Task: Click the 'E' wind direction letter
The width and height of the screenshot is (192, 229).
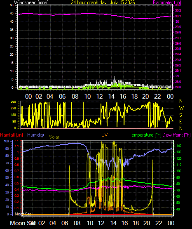Action: (x=180, y=121)
